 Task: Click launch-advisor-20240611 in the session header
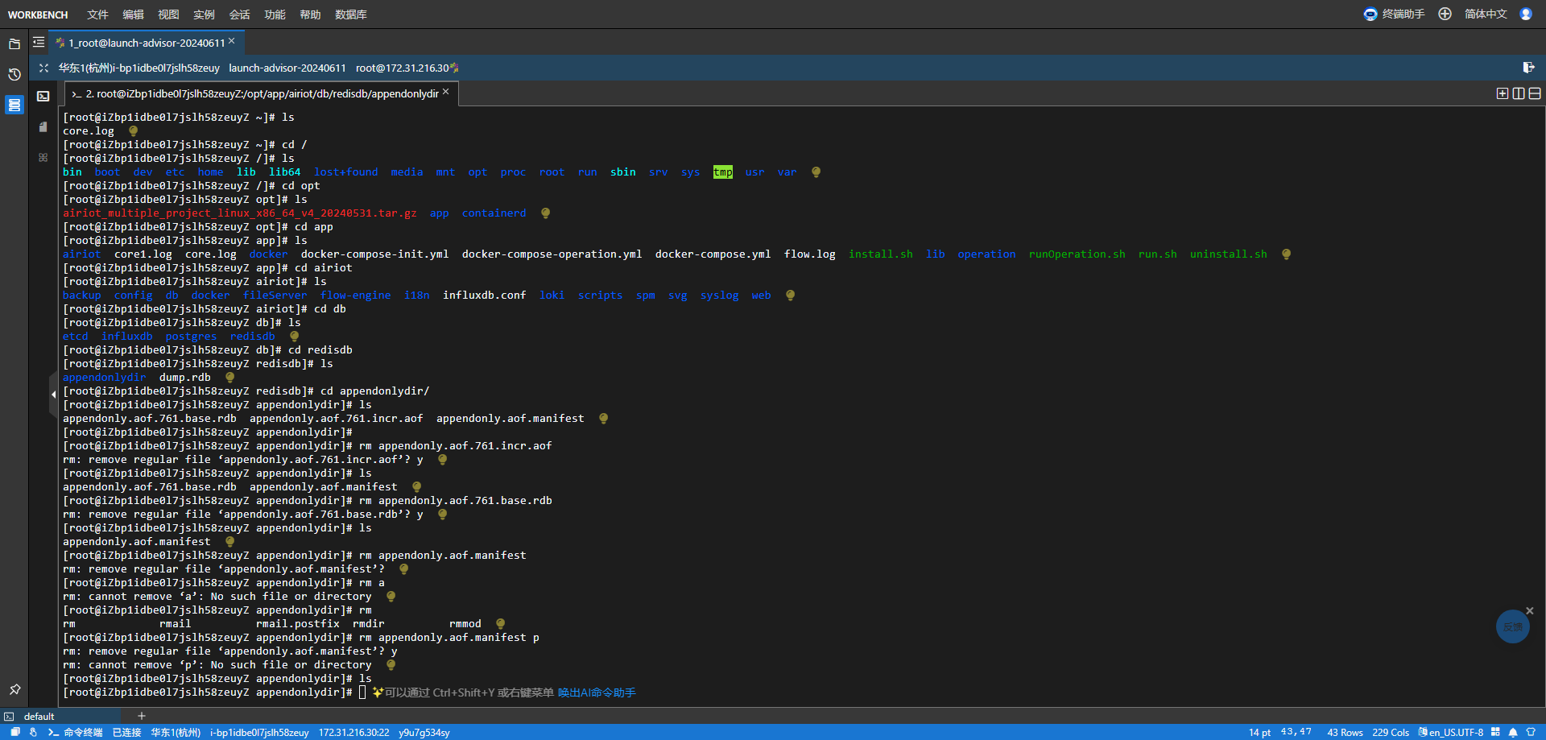coord(287,68)
